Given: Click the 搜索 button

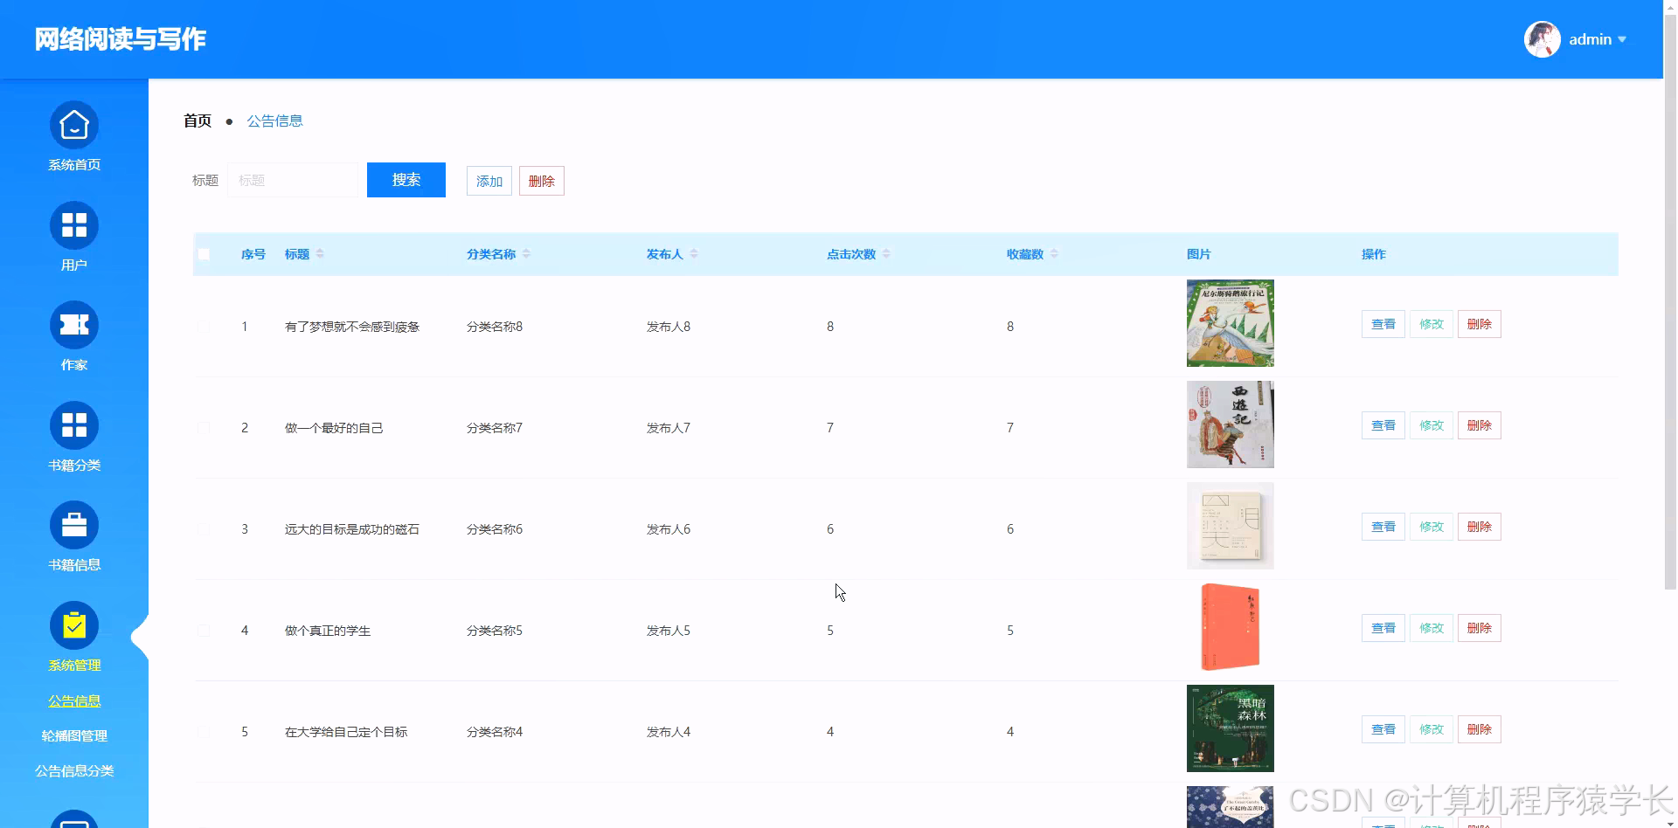Looking at the screenshot, I should (x=406, y=180).
